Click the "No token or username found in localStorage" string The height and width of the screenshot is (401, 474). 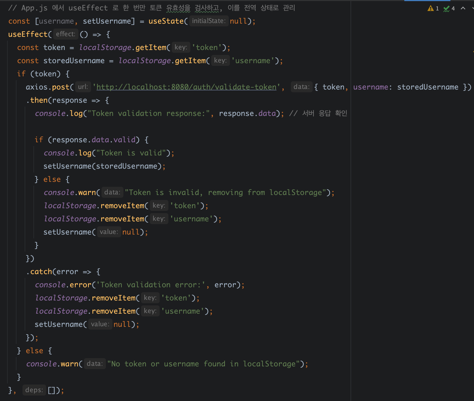(203, 364)
